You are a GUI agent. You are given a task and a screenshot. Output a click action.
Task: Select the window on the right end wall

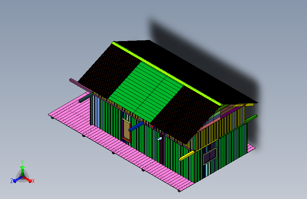click(x=210, y=156)
